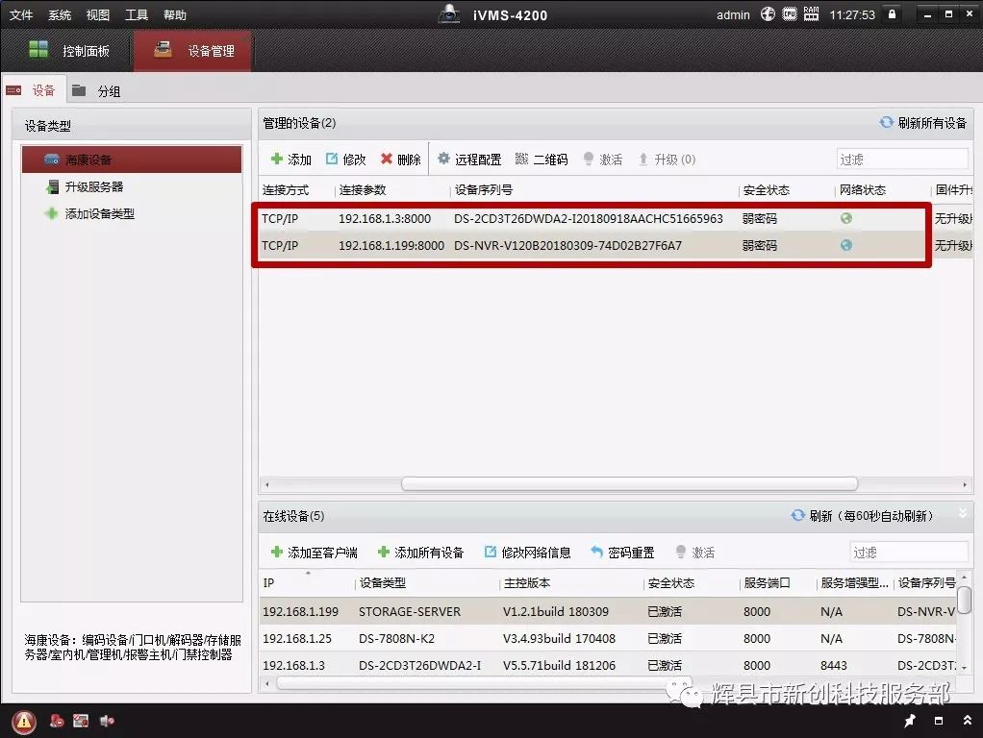Viewport: 983px width, 738px height.
Task: Select 海康设备 in device type list
Action: (x=132, y=160)
